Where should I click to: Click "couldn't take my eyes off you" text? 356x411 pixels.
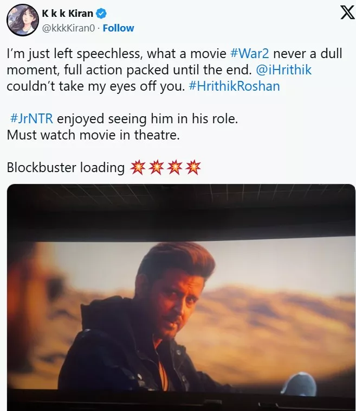pos(95,87)
